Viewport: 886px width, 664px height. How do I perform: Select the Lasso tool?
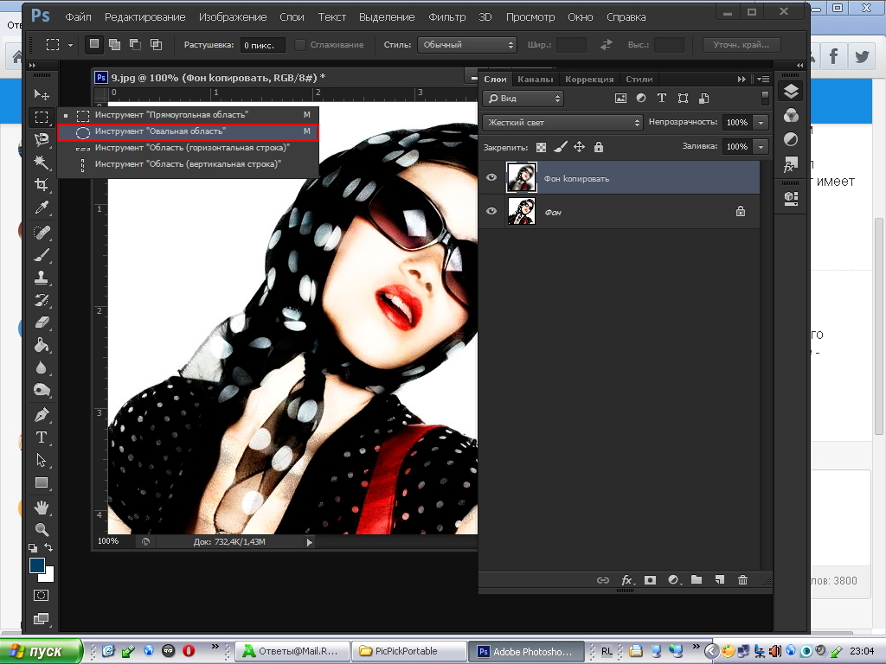coord(42,139)
